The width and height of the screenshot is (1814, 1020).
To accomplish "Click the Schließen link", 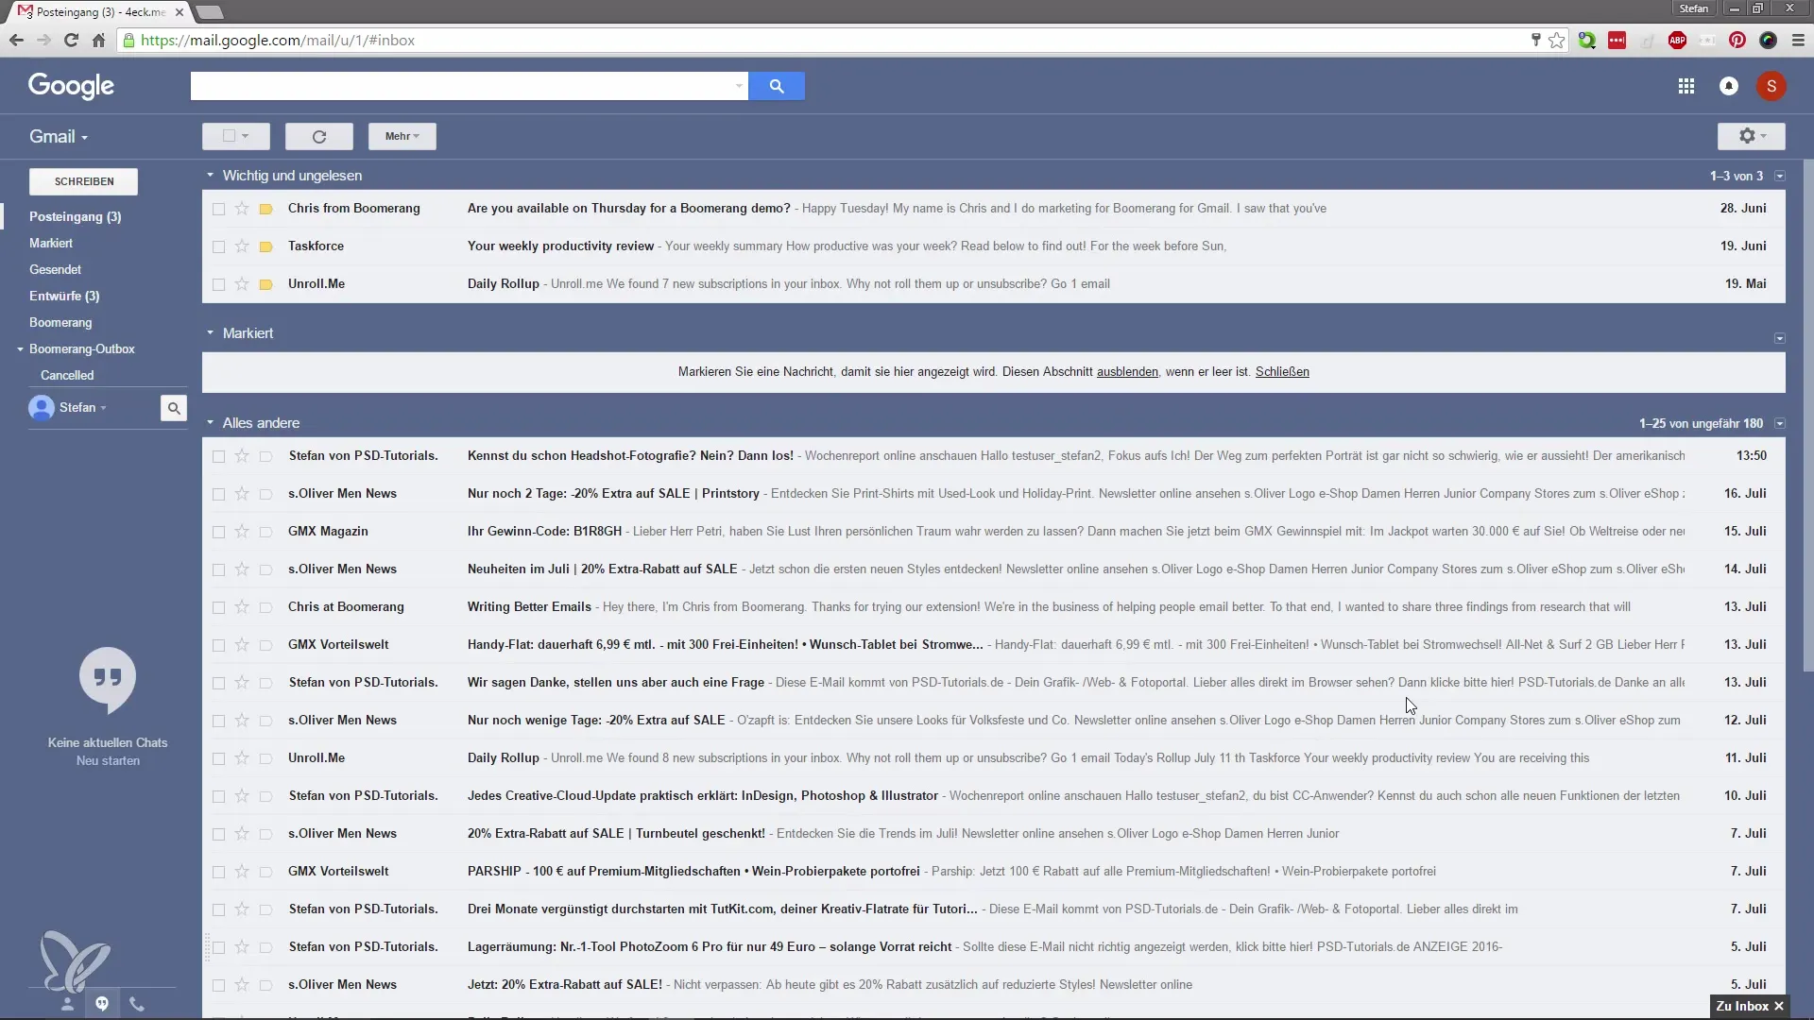I will click(1282, 372).
